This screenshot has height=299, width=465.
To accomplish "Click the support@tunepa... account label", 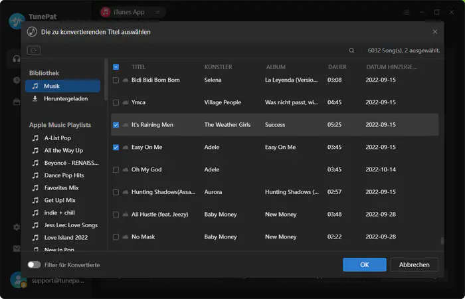I will 58,280.
